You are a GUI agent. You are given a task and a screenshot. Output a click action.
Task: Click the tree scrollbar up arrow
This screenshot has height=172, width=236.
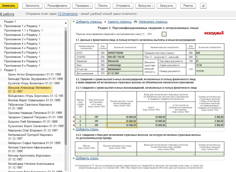coord(66,23)
